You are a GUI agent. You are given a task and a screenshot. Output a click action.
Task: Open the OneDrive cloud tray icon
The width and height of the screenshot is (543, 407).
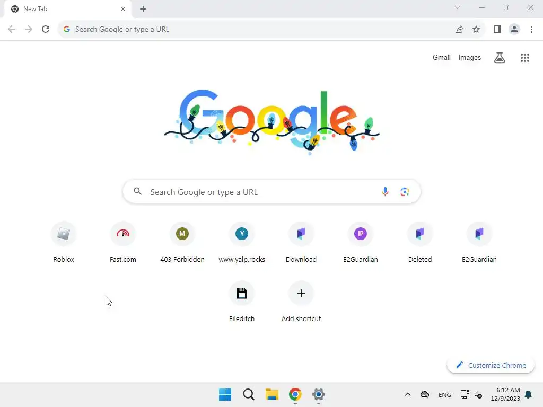pyautogui.click(x=425, y=394)
